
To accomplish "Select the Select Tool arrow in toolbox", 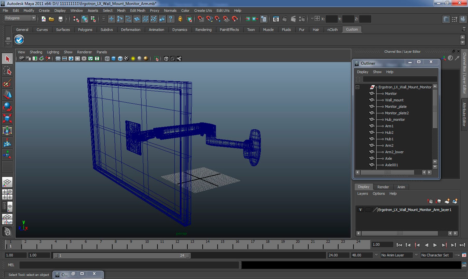I will (7, 59).
